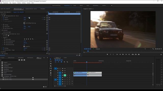This screenshot has width=163, height=91.
Task: Select the Track Select Forward tool
Action: click(51, 61)
